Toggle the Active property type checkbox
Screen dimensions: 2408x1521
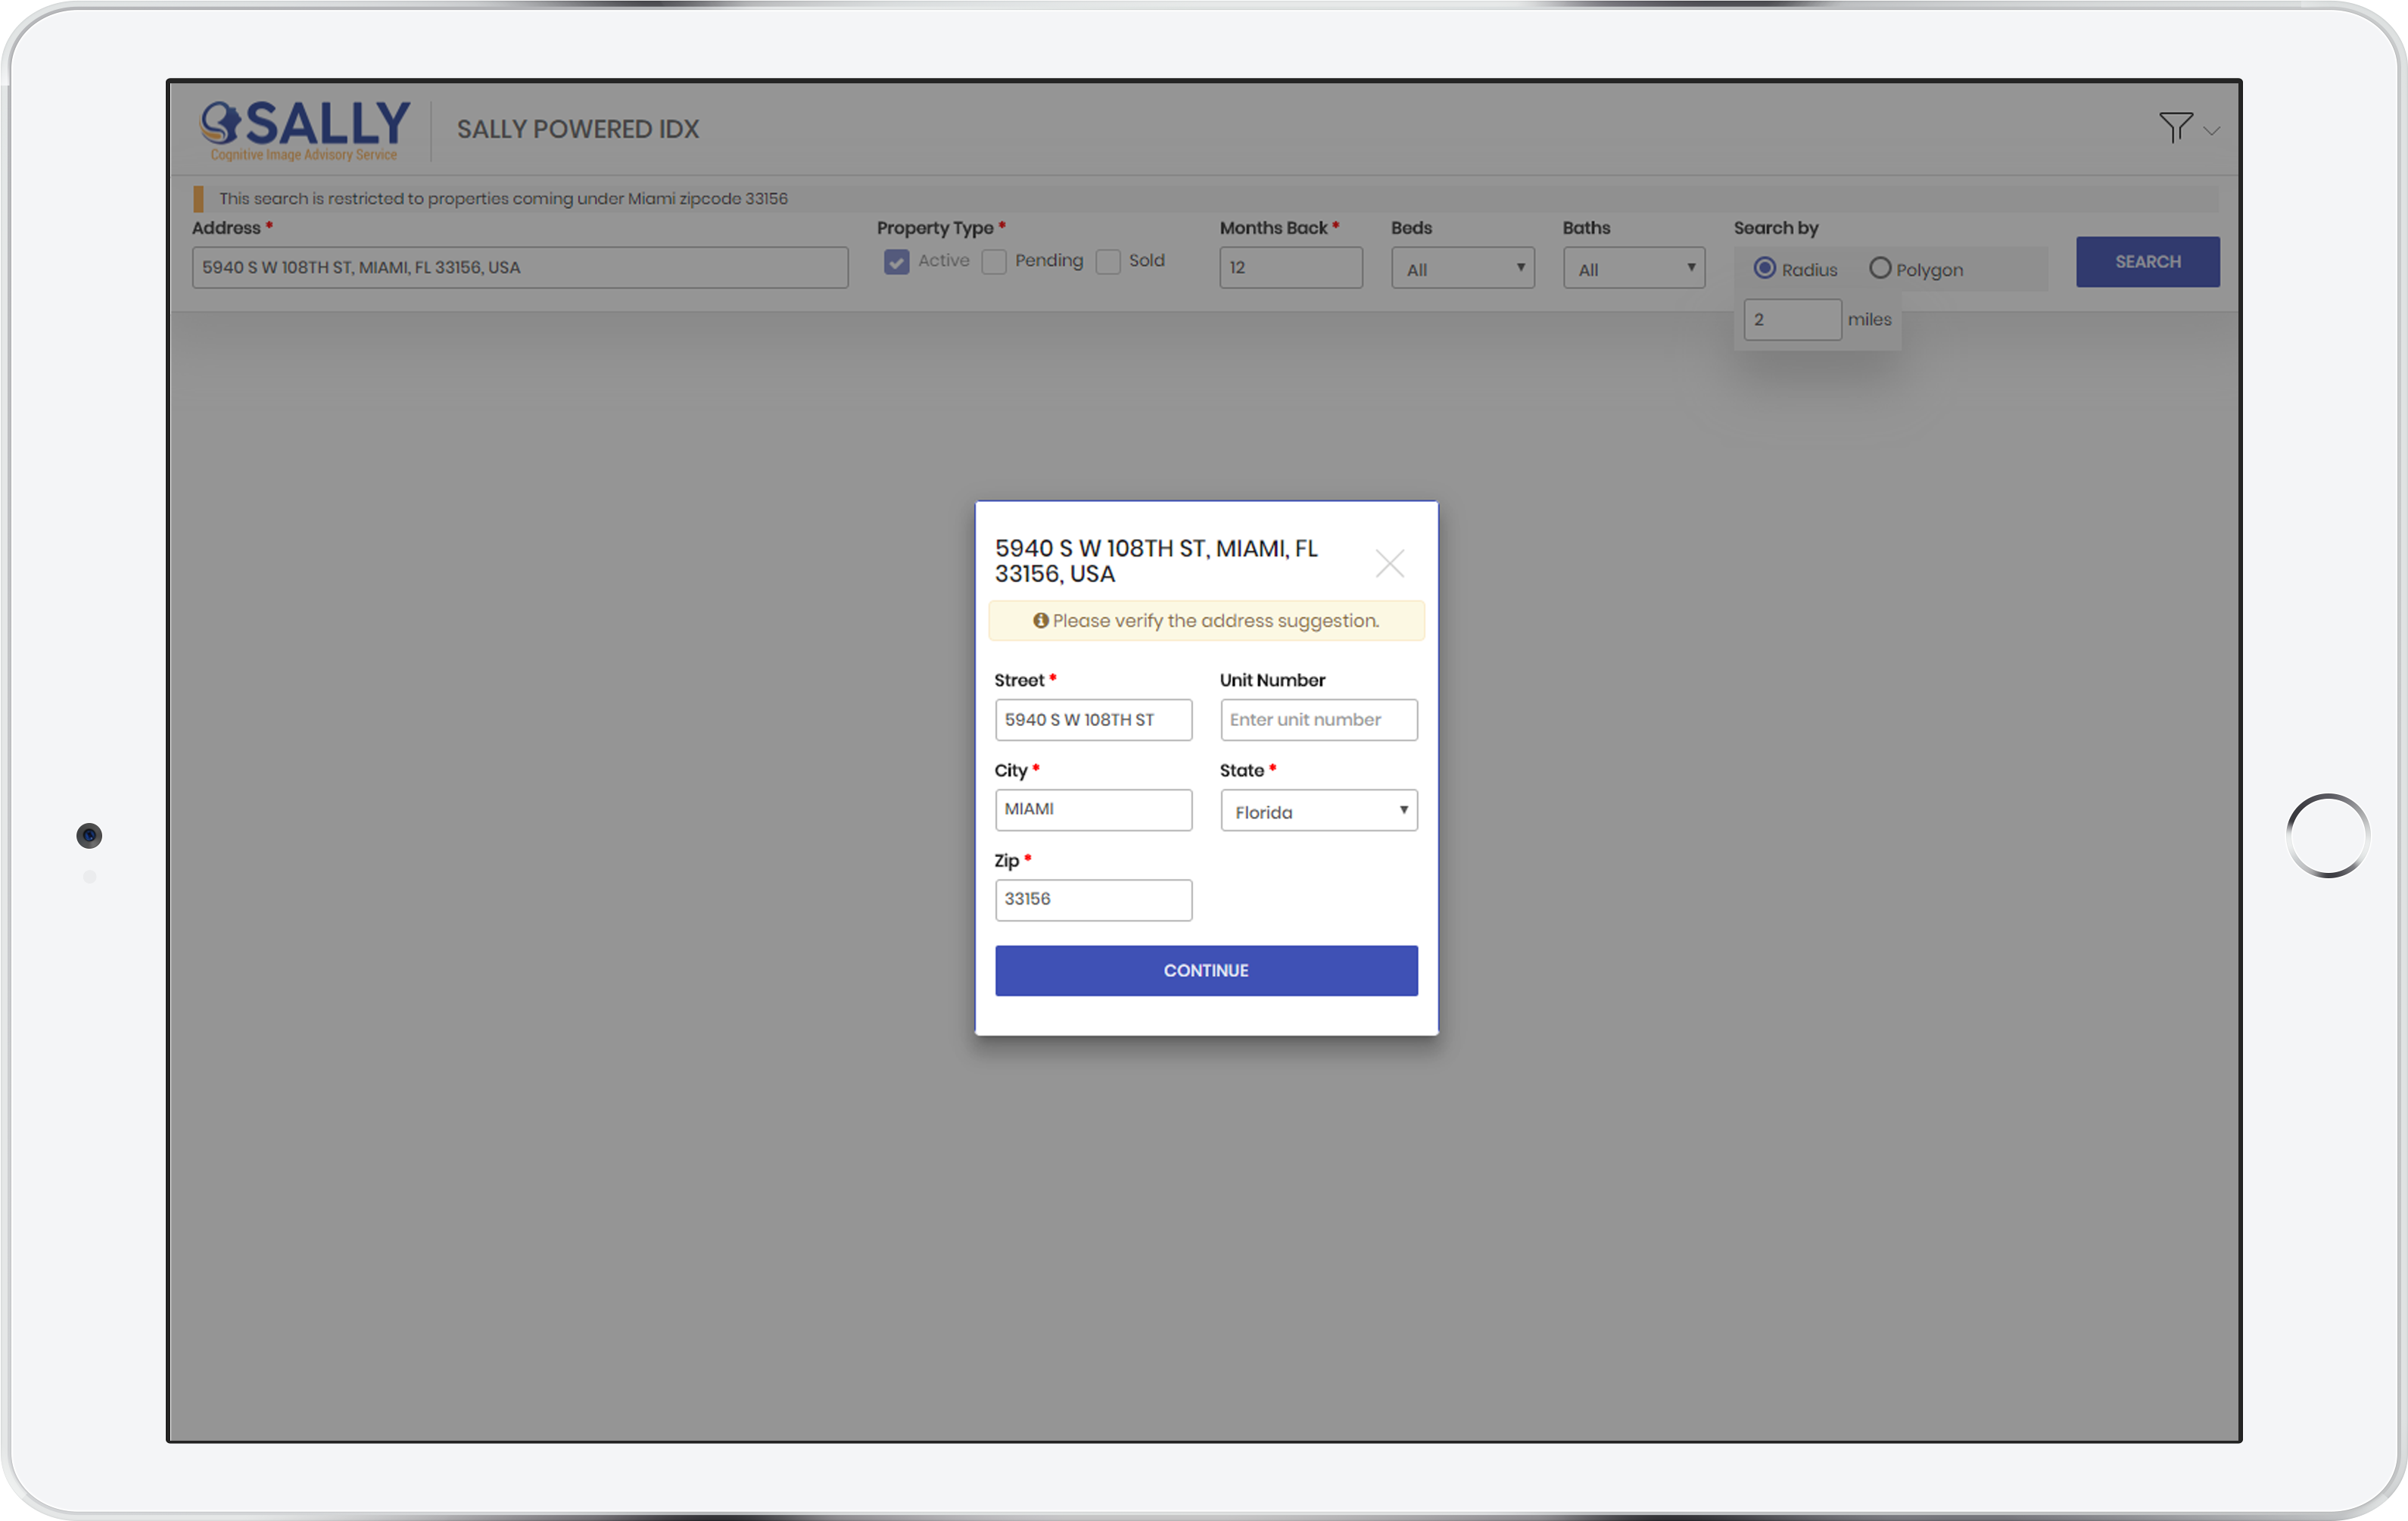coord(896,262)
